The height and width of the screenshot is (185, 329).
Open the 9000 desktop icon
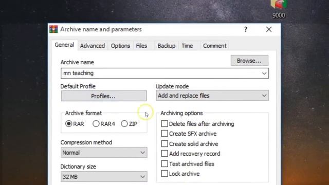pyautogui.click(x=279, y=9)
